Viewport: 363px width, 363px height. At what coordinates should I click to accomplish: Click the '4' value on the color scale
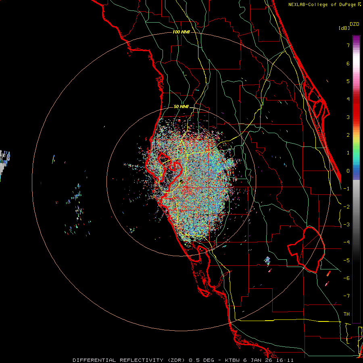(x=348, y=99)
